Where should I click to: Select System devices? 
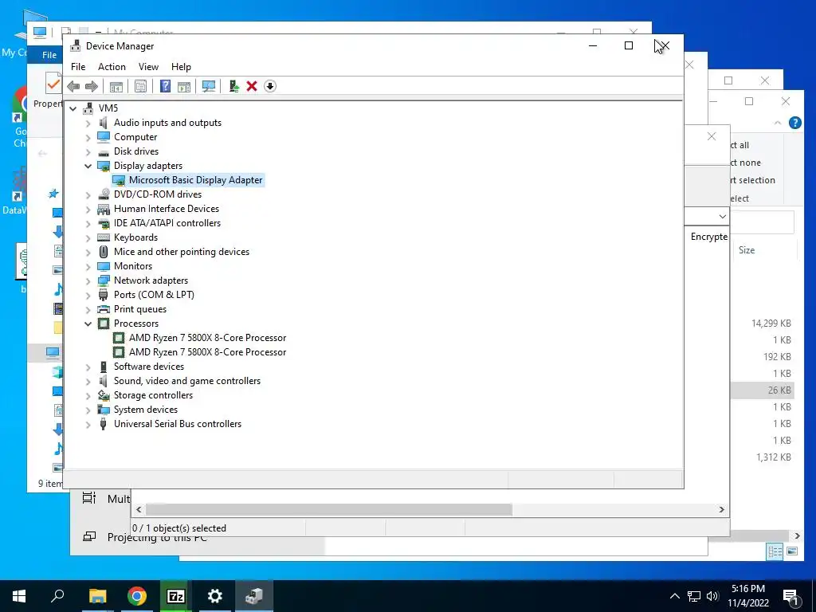pyautogui.click(x=146, y=410)
